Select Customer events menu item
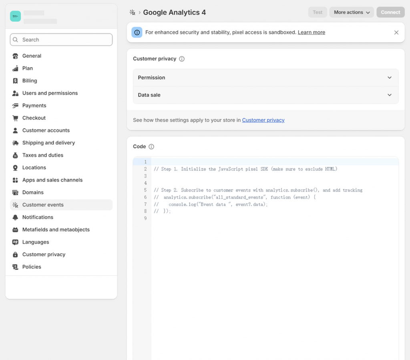The width and height of the screenshot is (410, 360). click(x=61, y=205)
